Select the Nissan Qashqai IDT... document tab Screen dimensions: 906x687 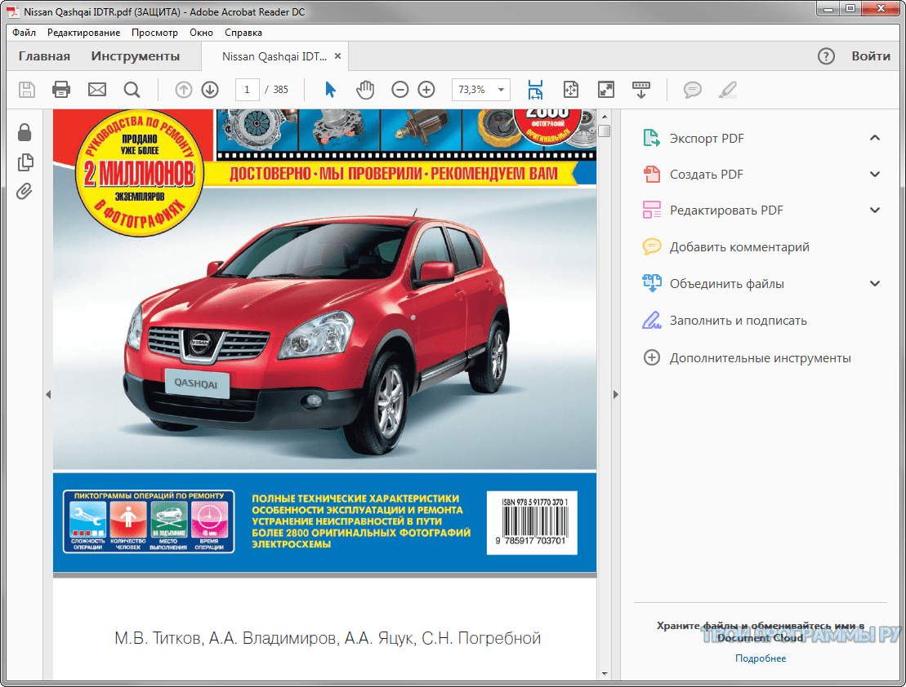(274, 56)
